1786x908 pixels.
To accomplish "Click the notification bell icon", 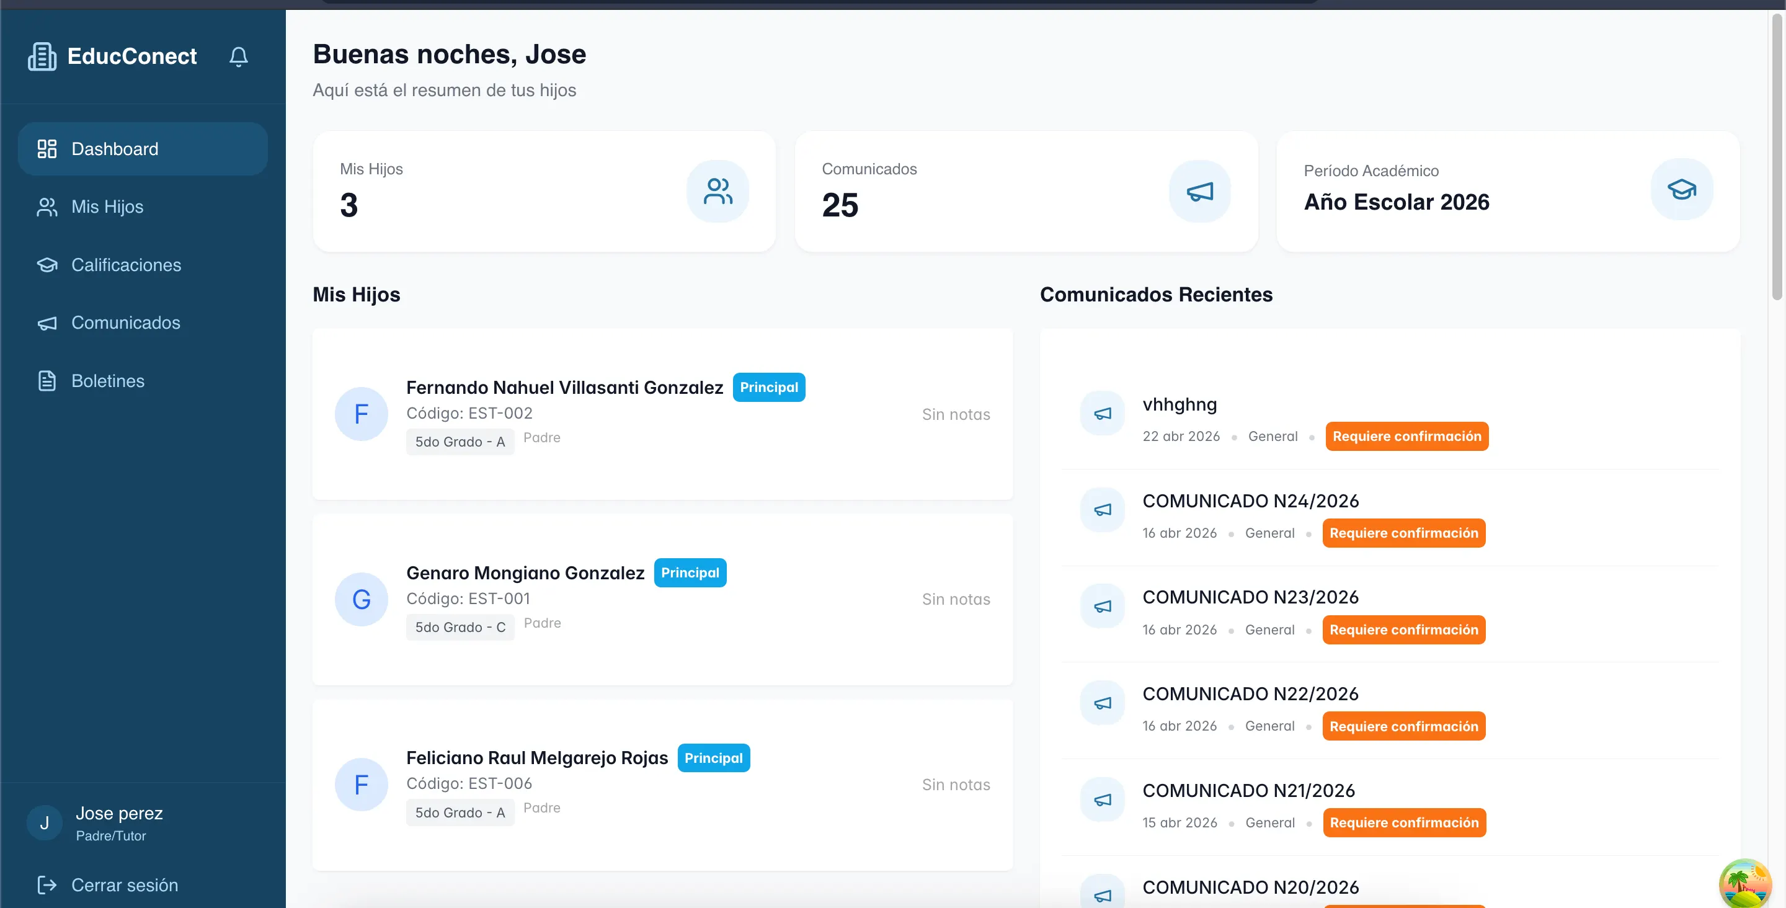I will point(239,56).
